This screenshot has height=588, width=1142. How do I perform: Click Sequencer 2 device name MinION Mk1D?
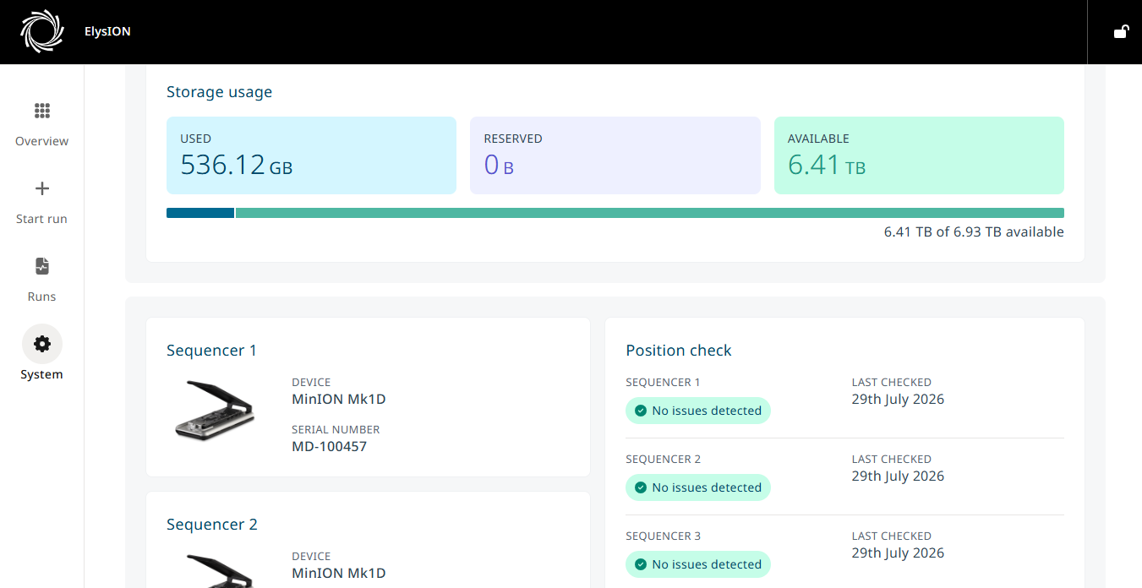pyautogui.click(x=339, y=574)
